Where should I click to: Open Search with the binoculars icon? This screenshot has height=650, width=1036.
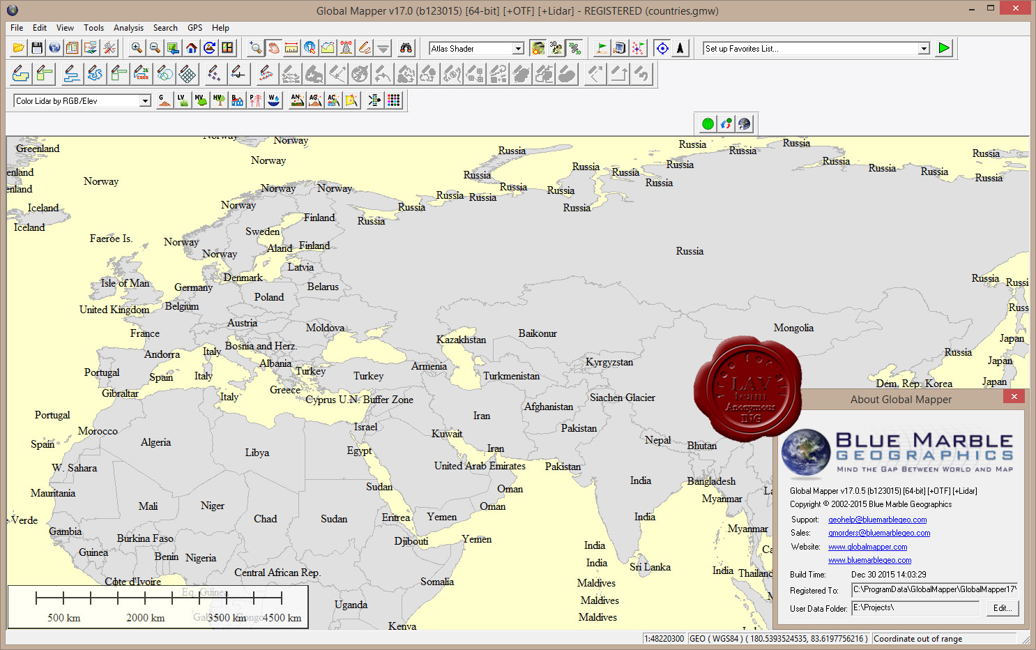click(406, 48)
